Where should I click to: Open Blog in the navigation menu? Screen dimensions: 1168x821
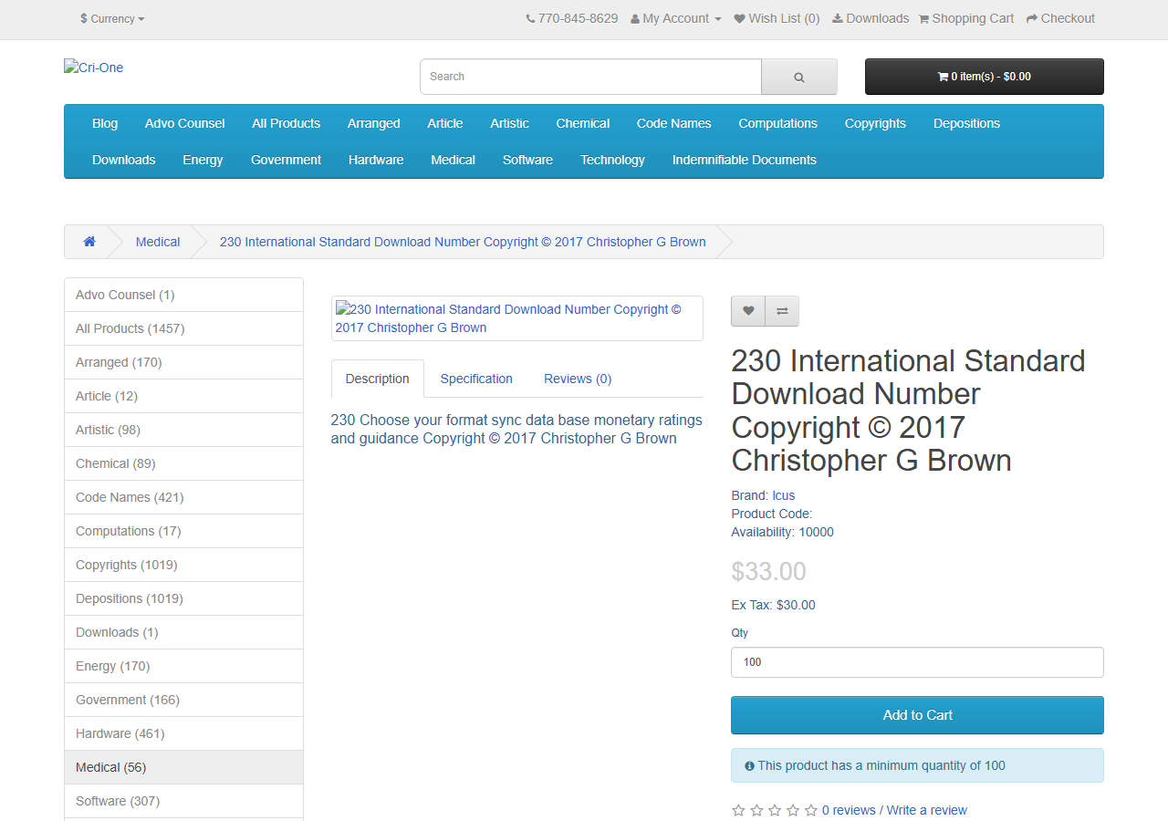coord(105,123)
